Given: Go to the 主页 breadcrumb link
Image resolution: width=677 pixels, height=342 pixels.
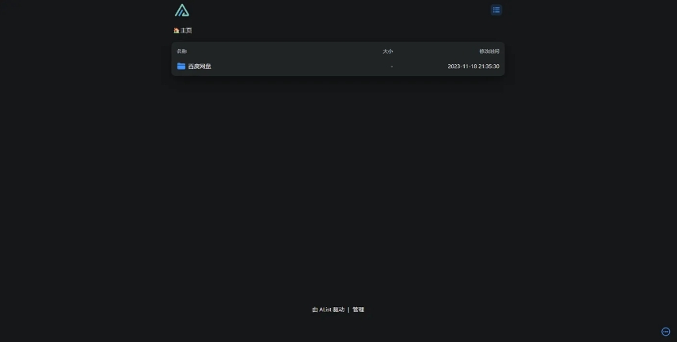Looking at the screenshot, I should point(186,31).
